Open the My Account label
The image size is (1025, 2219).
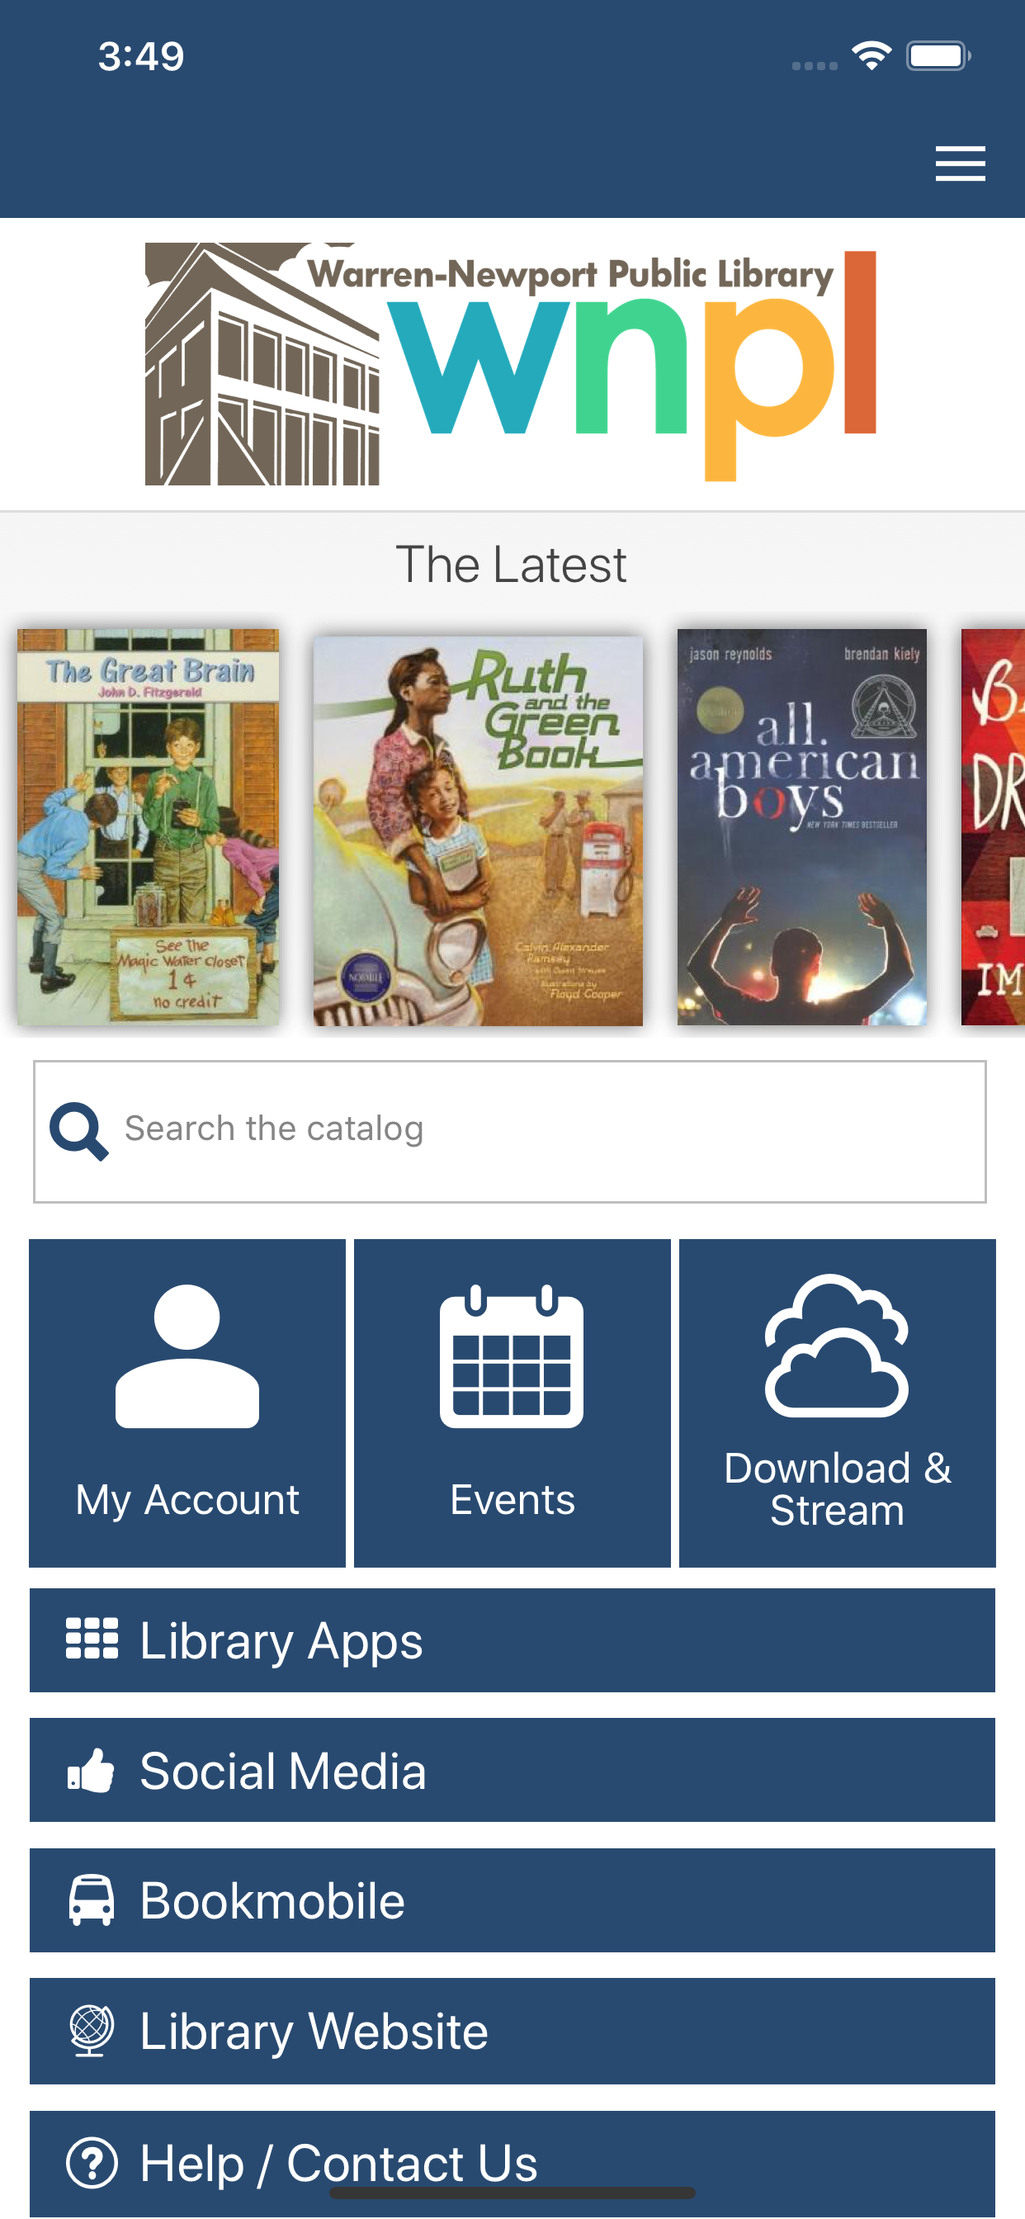point(187,1500)
